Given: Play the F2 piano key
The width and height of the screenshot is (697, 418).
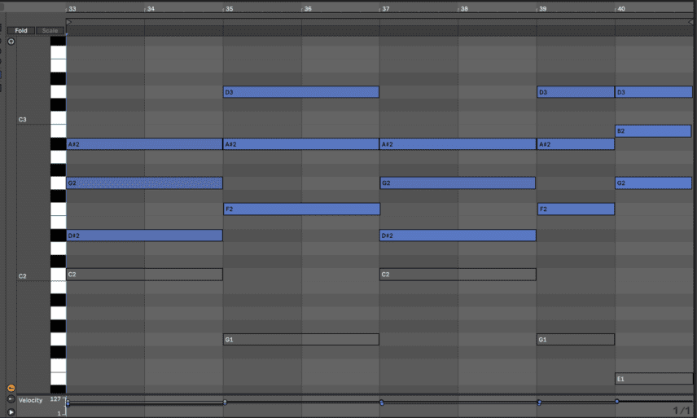Looking at the screenshot, I should 59,209.
